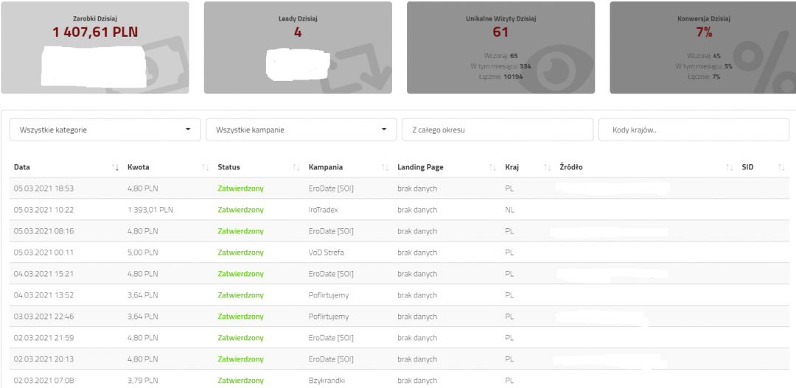Sort by Landing Page arrows icon
The image size is (796, 388).
[x=493, y=168]
